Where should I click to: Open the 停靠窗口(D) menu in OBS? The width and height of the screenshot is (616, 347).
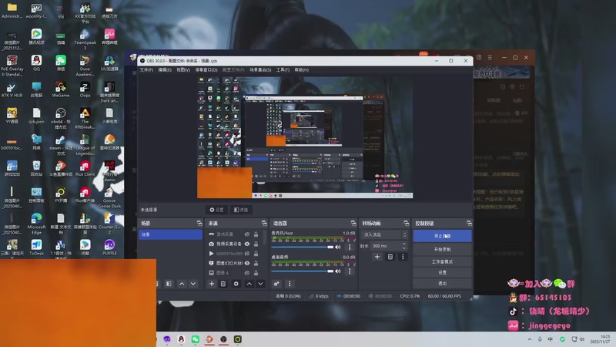click(x=206, y=69)
